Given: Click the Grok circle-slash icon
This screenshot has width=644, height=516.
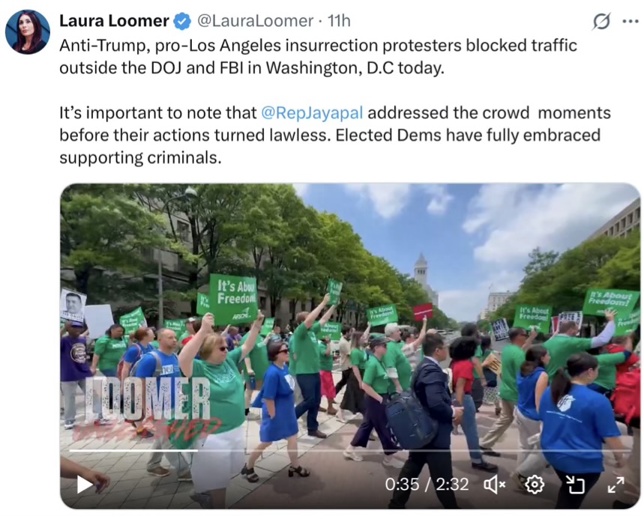Looking at the screenshot, I should 601,21.
